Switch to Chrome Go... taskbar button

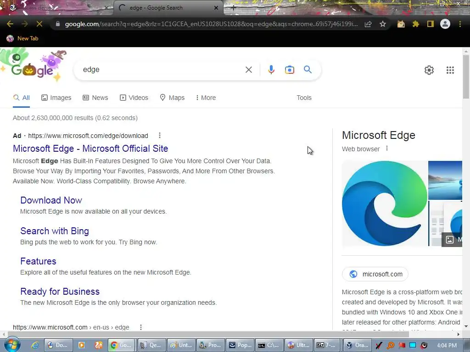point(121,345)
